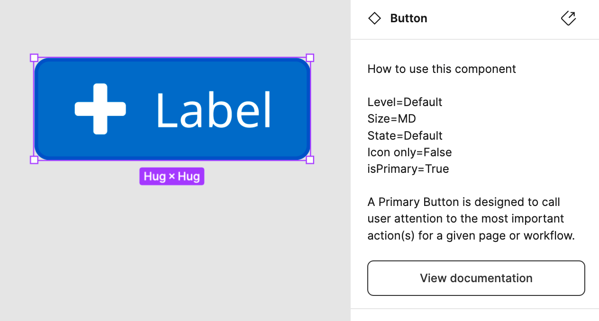Click the bottom-left selection handle of the button
This screenshot has width=599, height=321.
click(x=34, y=160)
